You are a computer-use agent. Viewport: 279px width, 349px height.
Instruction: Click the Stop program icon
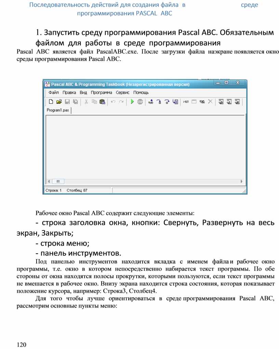click(140, 102)
